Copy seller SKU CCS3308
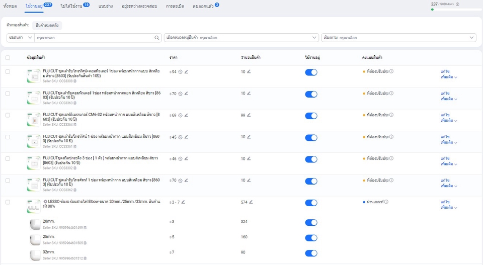The height and width of the screenshot is (265, 483). coord(75,81)
